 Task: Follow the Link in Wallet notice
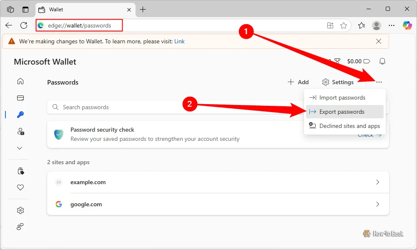[179, 41]
